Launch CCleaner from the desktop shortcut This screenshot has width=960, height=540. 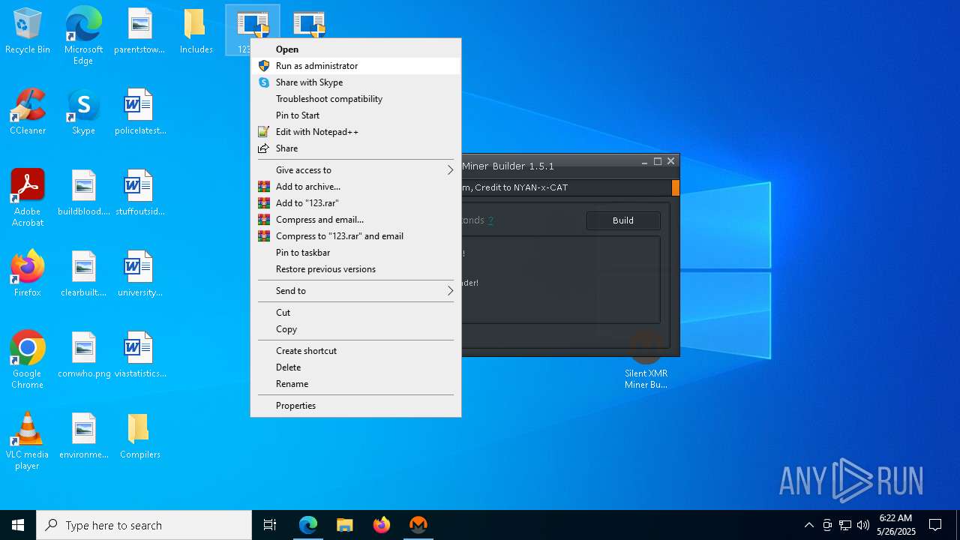[28, 112]
